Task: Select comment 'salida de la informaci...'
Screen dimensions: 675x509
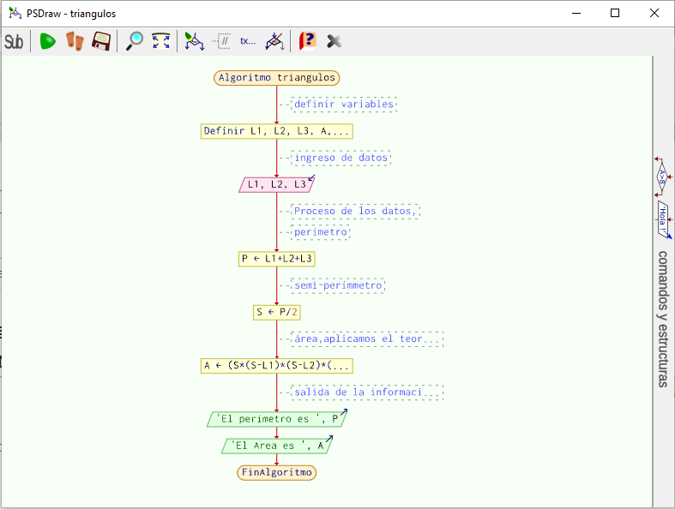Action: (367, 392)
